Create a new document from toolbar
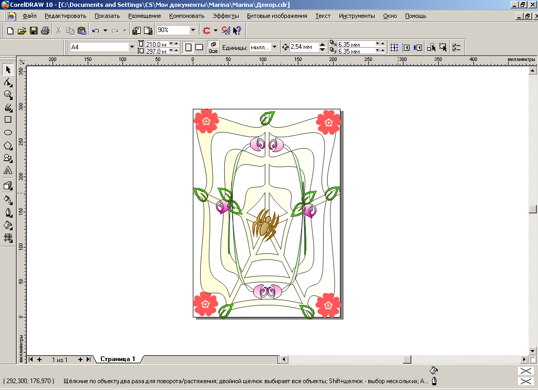 [11, 30]
